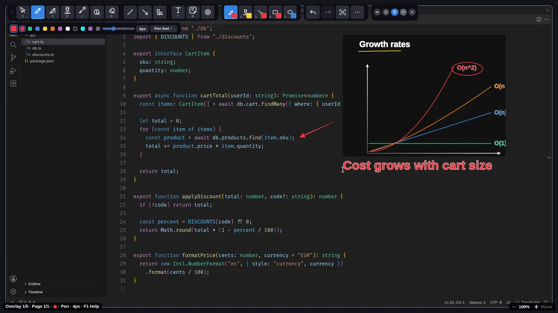Select the numbered step marker tool

[x=97, y=12]
